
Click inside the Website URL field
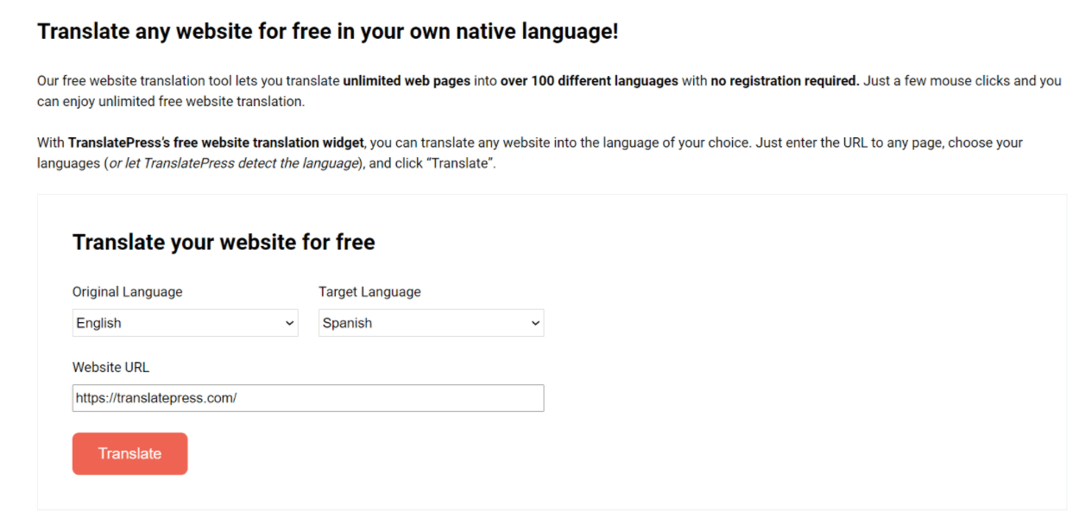coord(307,398)
